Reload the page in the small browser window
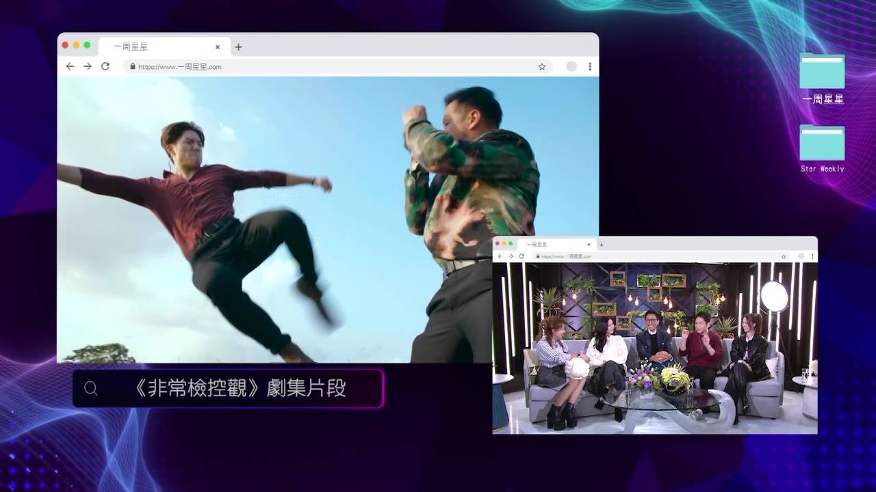Viewport: 876px width, 492px height. [521, 256]
